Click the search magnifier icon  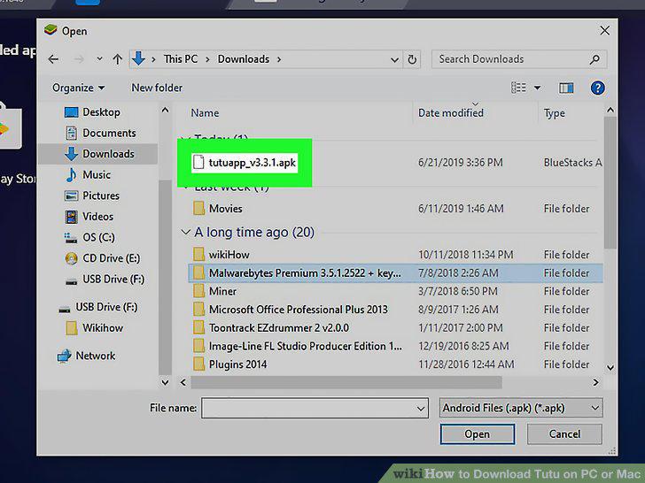click(x=594, y=59)
